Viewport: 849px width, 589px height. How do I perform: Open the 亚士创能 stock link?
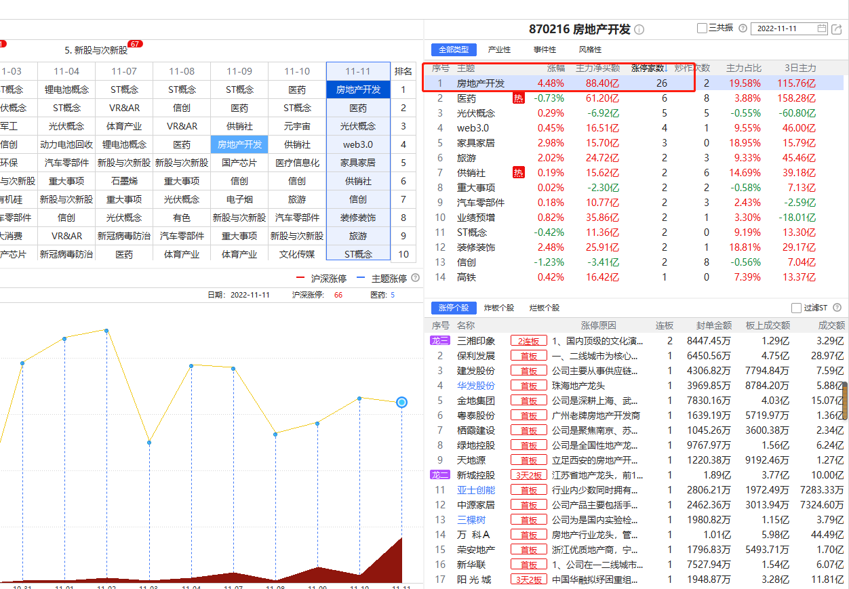pyautogui.click(x=476, y=490)
